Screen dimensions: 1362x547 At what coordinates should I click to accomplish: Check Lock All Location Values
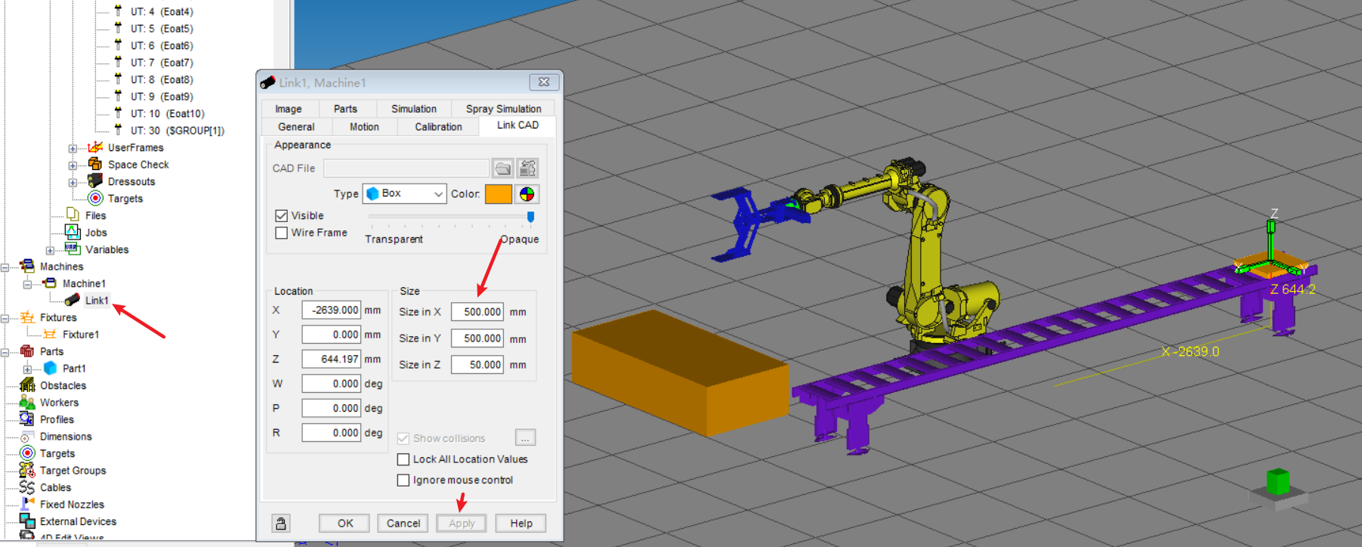click(x=403, y=459)
